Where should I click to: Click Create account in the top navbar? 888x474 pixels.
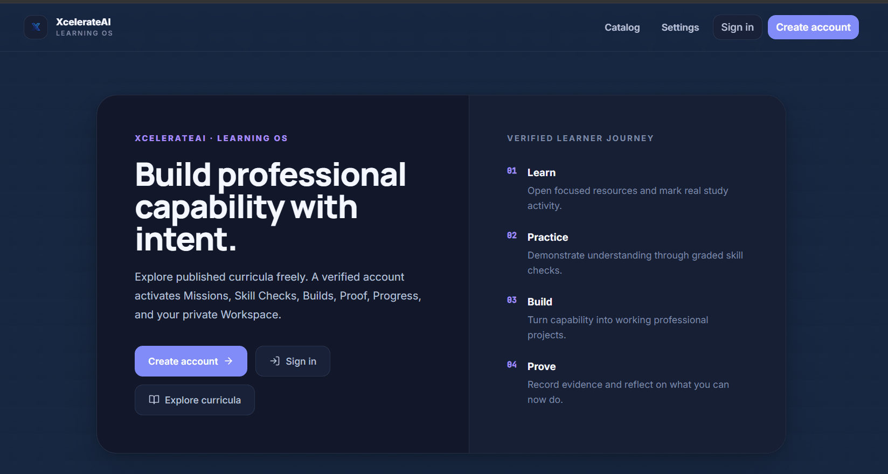[813, 27]
